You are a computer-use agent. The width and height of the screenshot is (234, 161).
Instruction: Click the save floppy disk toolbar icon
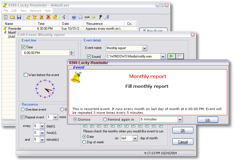click(x=19, y=17)
